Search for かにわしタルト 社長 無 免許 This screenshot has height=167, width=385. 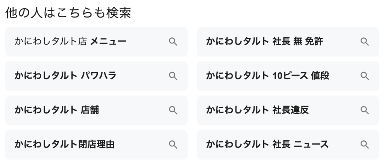coord(264,42)
